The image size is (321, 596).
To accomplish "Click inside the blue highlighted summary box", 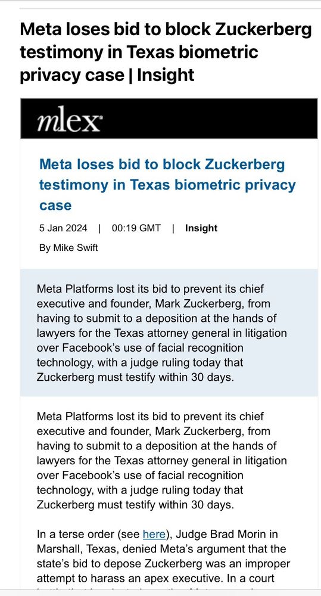I will [169, 333].
